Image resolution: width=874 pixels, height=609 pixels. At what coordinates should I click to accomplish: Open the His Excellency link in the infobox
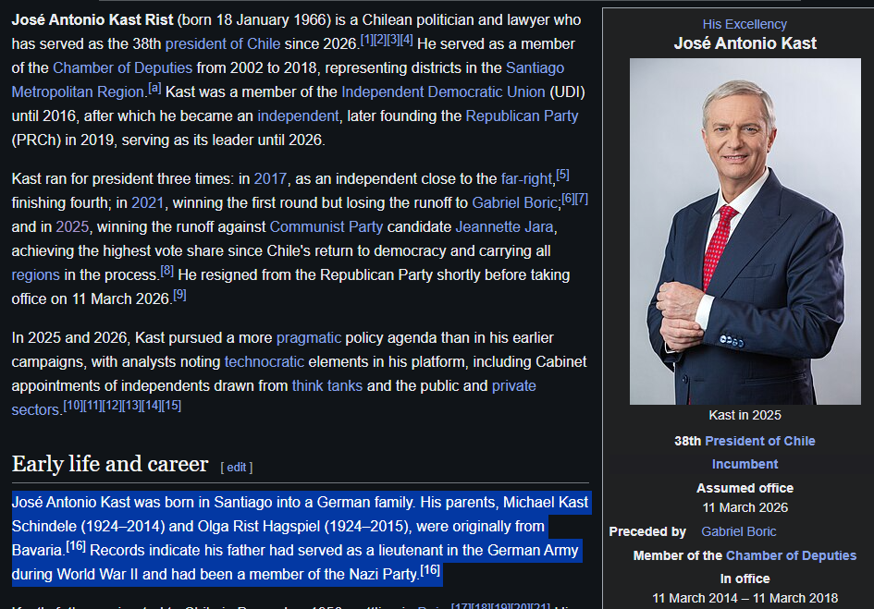pos(745,25)
